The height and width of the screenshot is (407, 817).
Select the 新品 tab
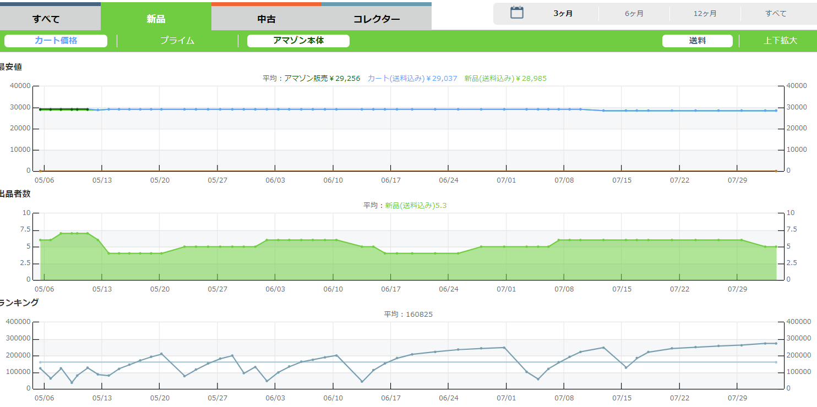click(156, 19)
